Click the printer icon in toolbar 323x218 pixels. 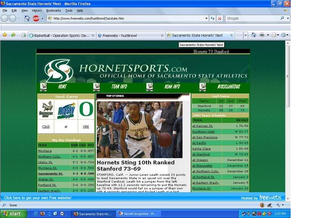[262, 35]
